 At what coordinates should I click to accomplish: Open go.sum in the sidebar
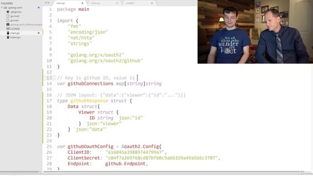[x=15, y=20]
